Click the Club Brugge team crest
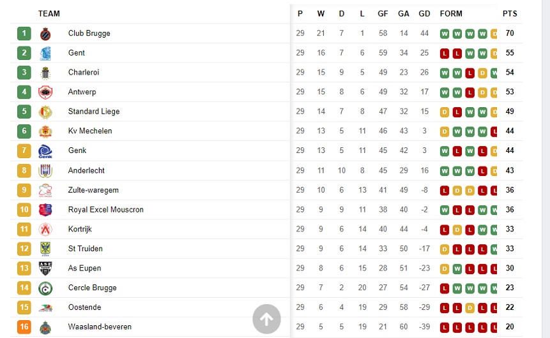 [x=45, y=34]
